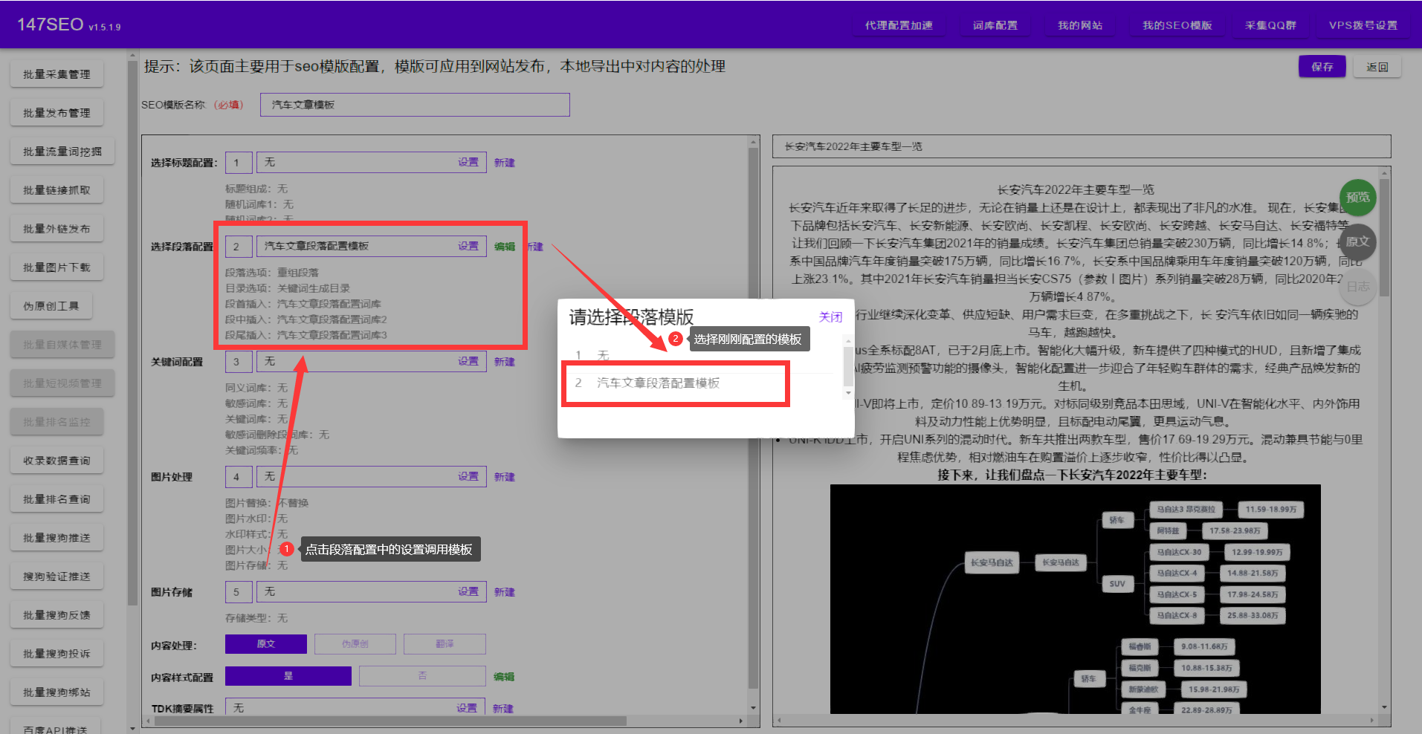Click the 返回 button
The image size is (1422, 734).
coord(1377,67)
